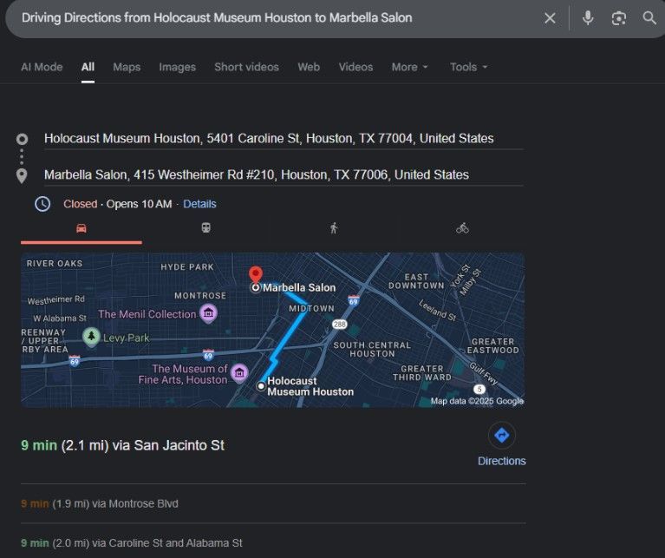Switch to the Videos tab
Screen dimensions: 665x558
(355, 67)
